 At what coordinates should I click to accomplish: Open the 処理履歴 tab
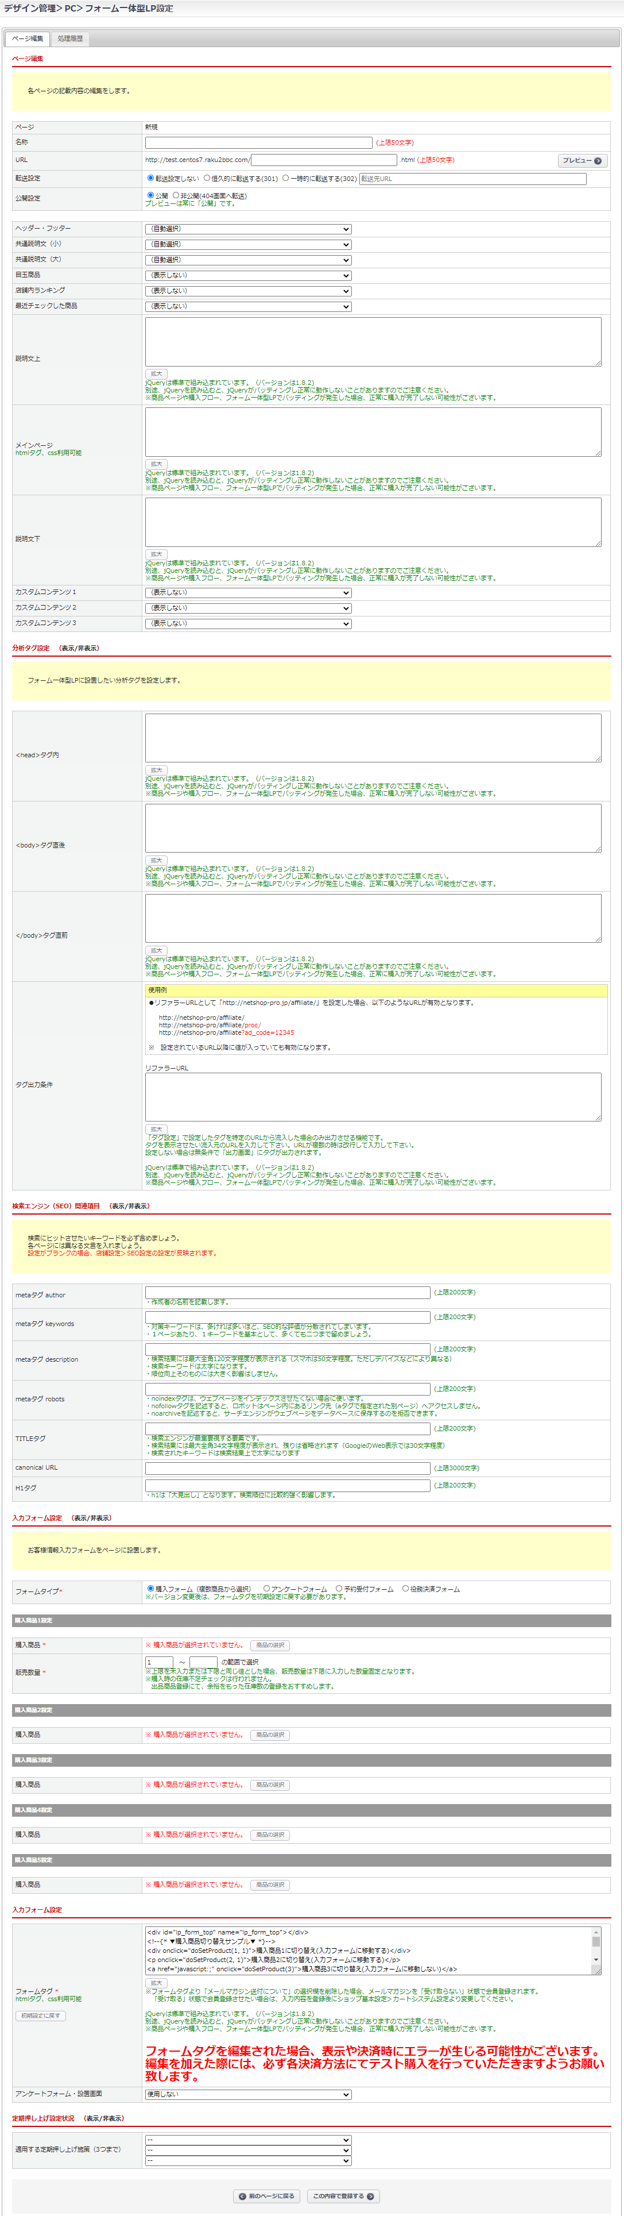(x=69, y=38)
